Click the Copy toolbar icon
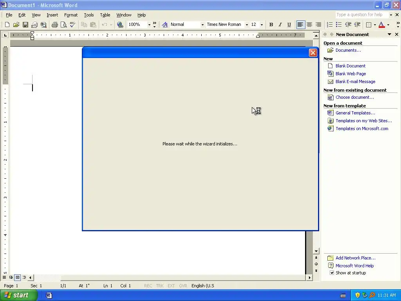 84,25
